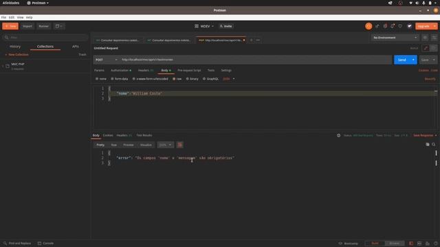
Task: Click the workspace grid icon beside WDEV
Action: (197, 26)
